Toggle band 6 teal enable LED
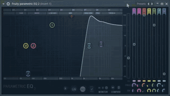Image resolution: width=170 pixels, height=96 pixels. point(159,81)
